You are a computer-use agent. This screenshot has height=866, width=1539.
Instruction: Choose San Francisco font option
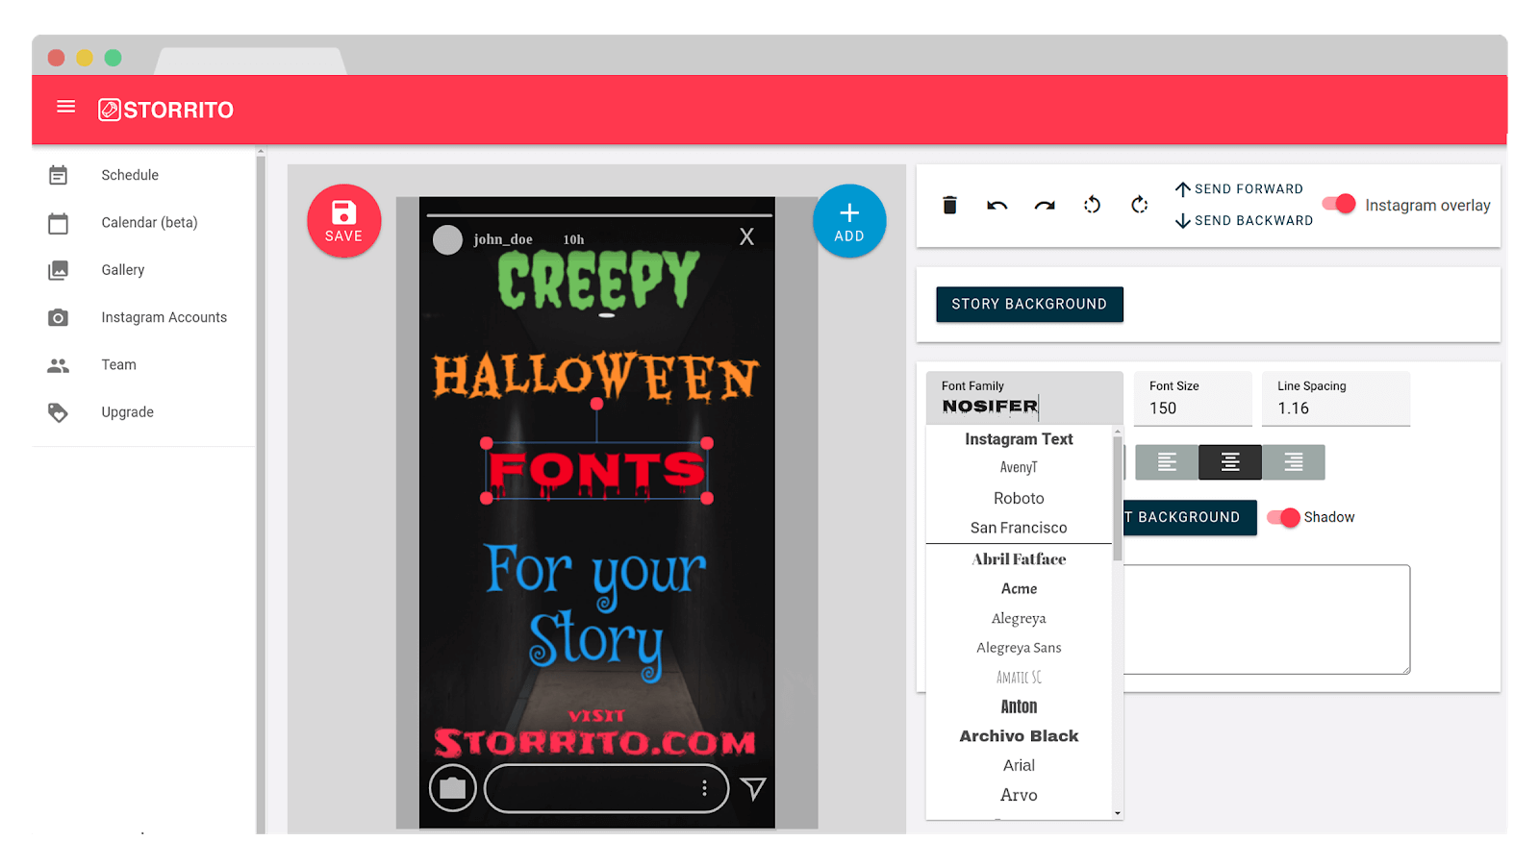click(1019, 528)
